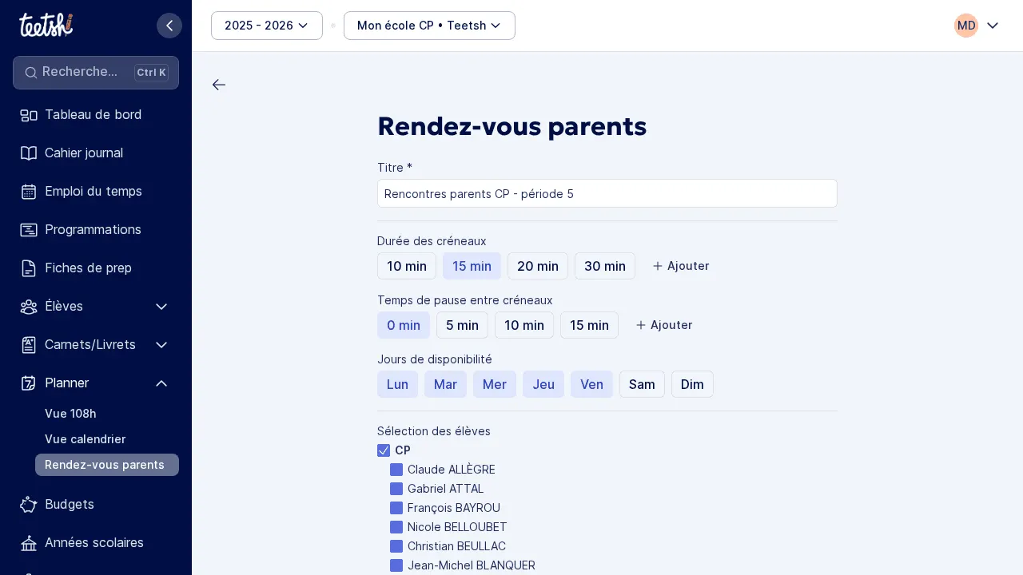The width and height of the screenshot is (1023, 575).
Task: Uncheck student Christian BEULLAC
Action: [x=396, y=546]
